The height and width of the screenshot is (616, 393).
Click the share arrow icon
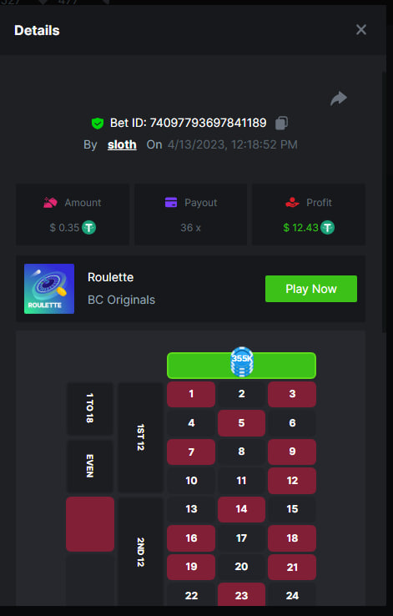pyautogui.click(x=339, y=98)
